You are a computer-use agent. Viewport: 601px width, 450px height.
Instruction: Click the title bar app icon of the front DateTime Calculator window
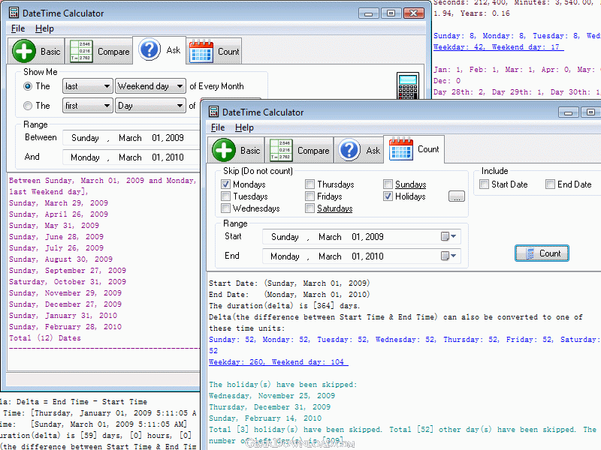[213, 112]
